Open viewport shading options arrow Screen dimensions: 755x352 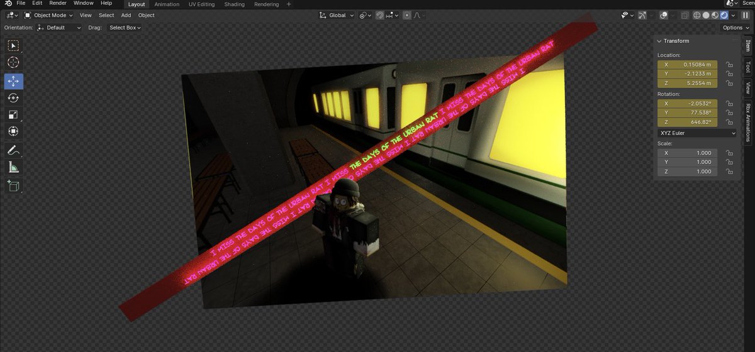coord(734,15)
